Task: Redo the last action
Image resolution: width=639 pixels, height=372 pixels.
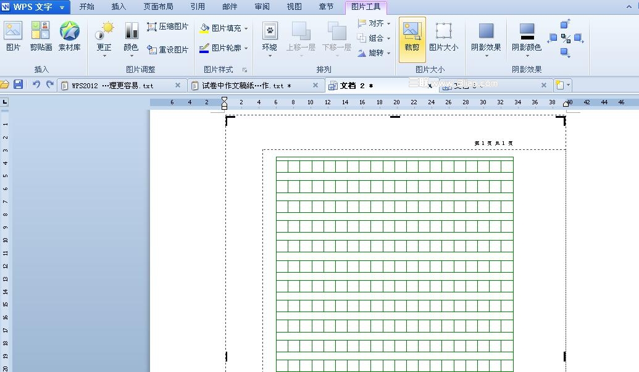Action: pyautogui.click(x=50, y=85)
